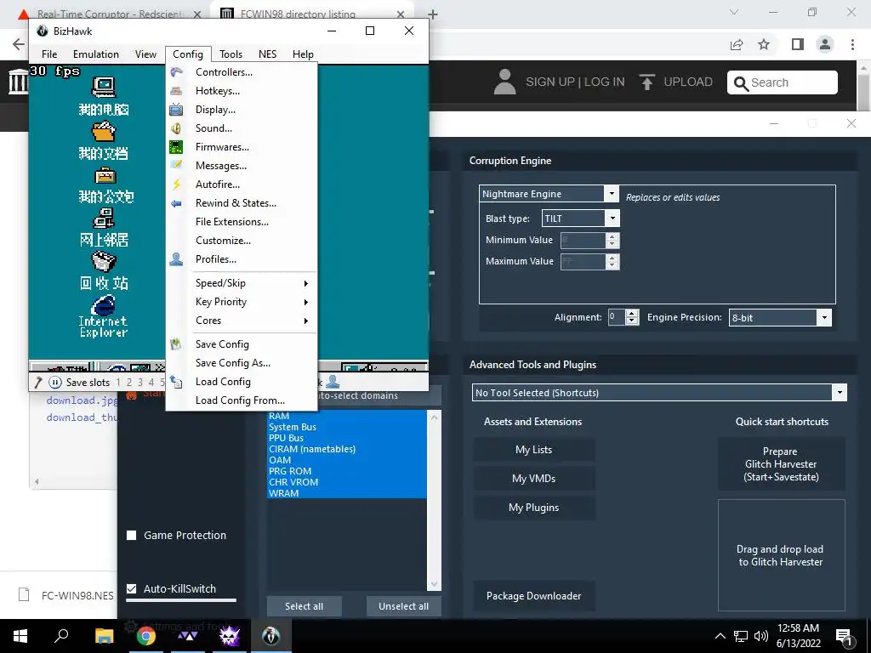Click the Chrome share page icon

click(737, 44)
